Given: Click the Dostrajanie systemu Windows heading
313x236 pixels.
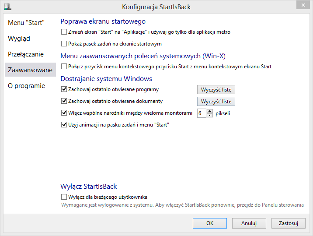Looking at the screenshot, I should [106, 79].
